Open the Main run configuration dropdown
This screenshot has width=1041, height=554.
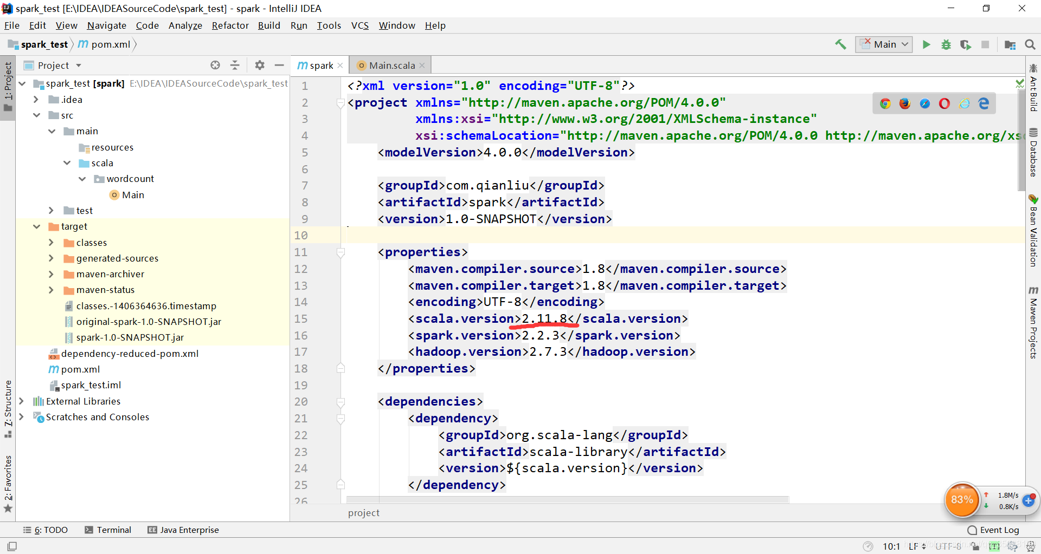click(x=884, y=44)
